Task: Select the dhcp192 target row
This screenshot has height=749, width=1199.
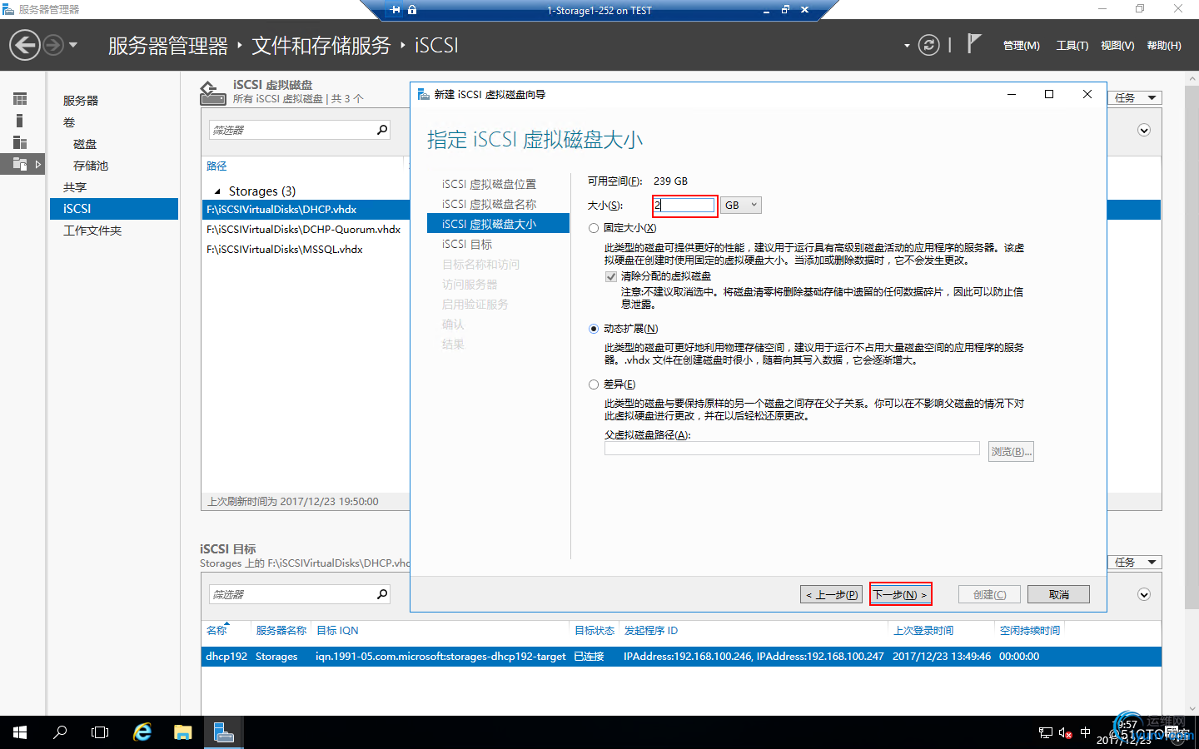Action: click(x=681, y=657)
